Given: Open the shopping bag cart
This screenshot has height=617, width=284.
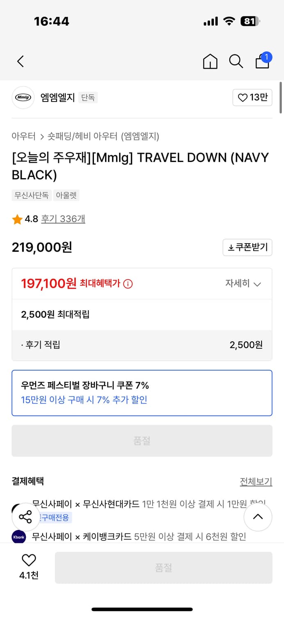Looking at the screenshot, I should click(262, 61).
